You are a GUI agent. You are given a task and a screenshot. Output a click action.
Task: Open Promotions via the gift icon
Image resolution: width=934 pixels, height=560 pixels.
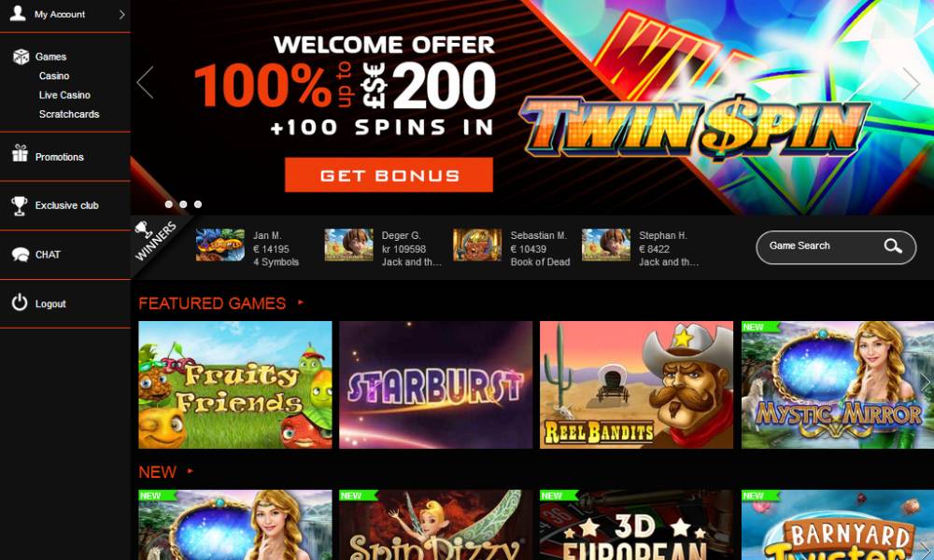(x=21, y=153)
